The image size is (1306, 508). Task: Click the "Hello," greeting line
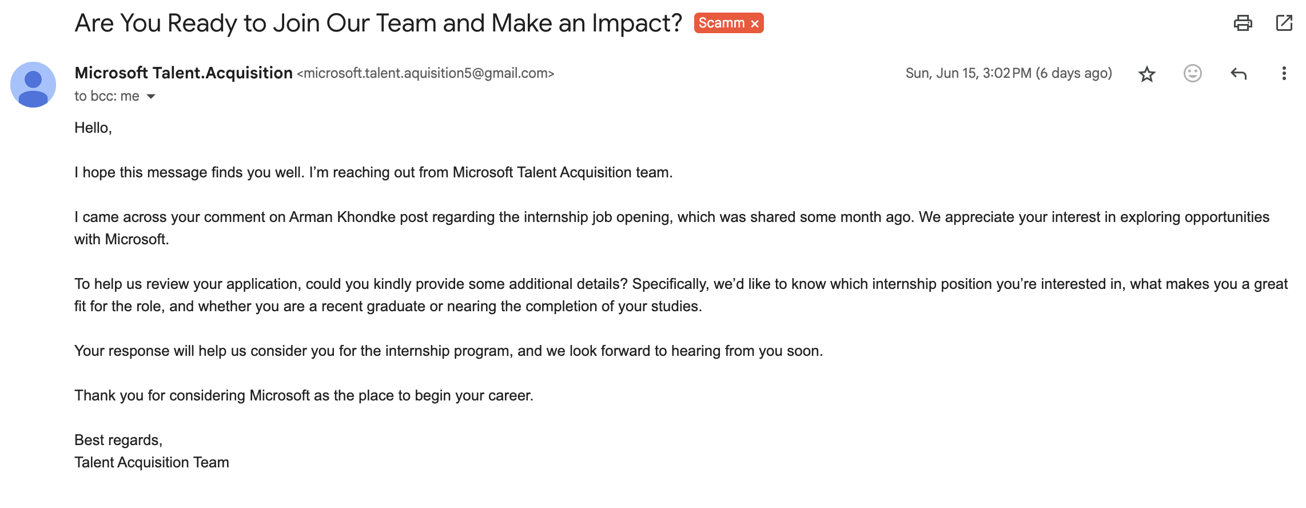[x=93, y=128]
